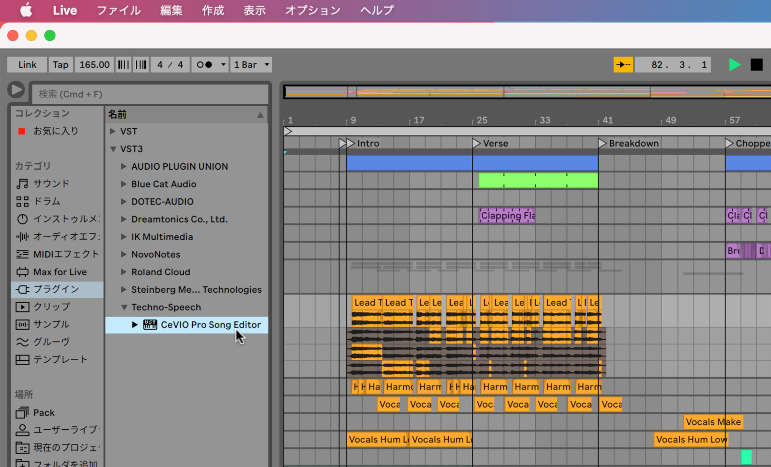Select the Vocals Hum Low clip
The height and width of the screenshot is (467, 771).
tap(691, 439)
